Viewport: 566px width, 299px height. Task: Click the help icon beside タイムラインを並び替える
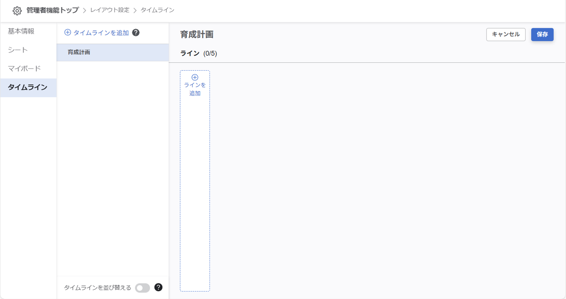click(158, 287)
